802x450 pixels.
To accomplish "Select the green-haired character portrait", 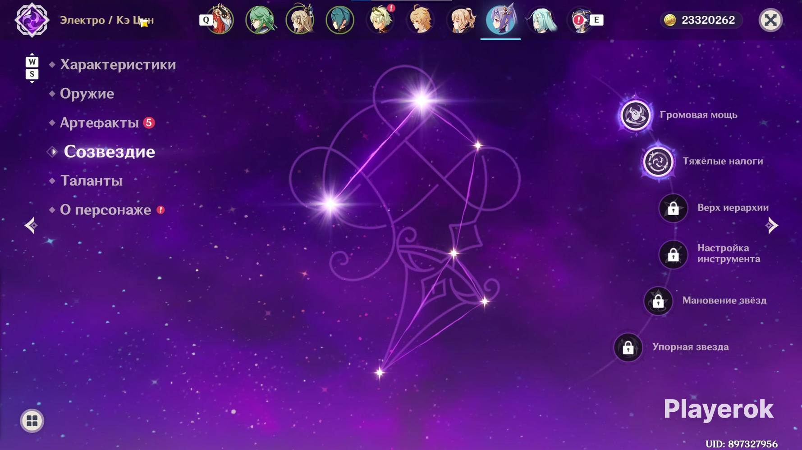I will [260, 20].
